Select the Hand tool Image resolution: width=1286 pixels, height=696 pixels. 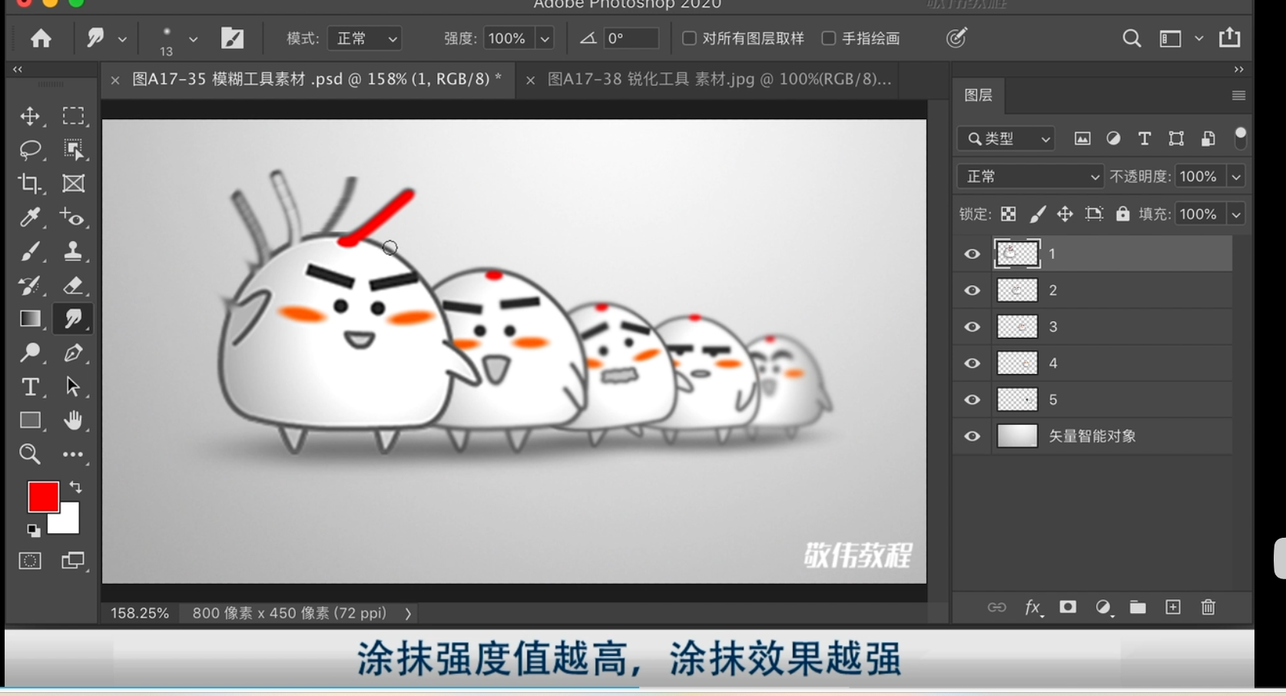coord(73,420)
